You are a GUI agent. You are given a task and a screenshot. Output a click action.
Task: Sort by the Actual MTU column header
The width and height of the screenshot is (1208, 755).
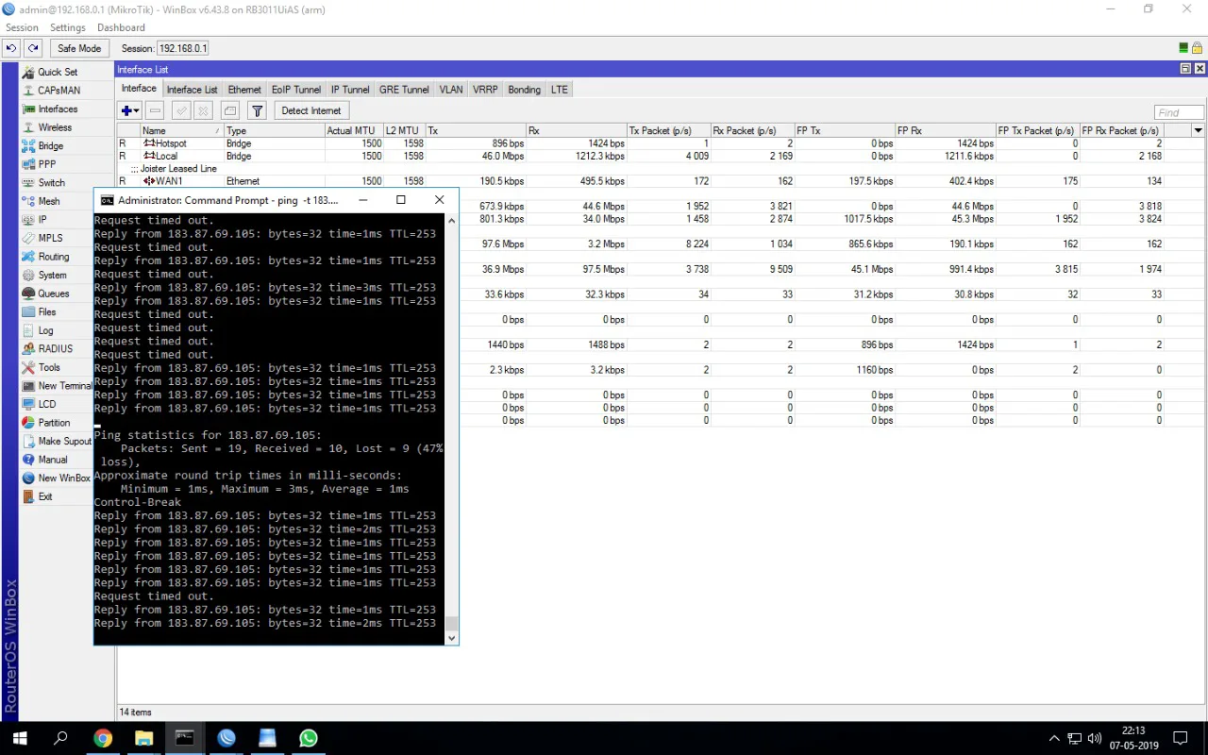point(353,130)
